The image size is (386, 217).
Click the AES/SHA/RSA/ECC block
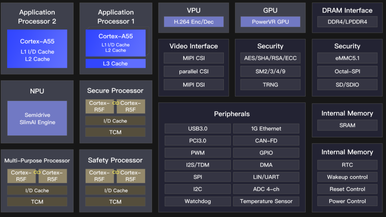[x=270, y=58]
